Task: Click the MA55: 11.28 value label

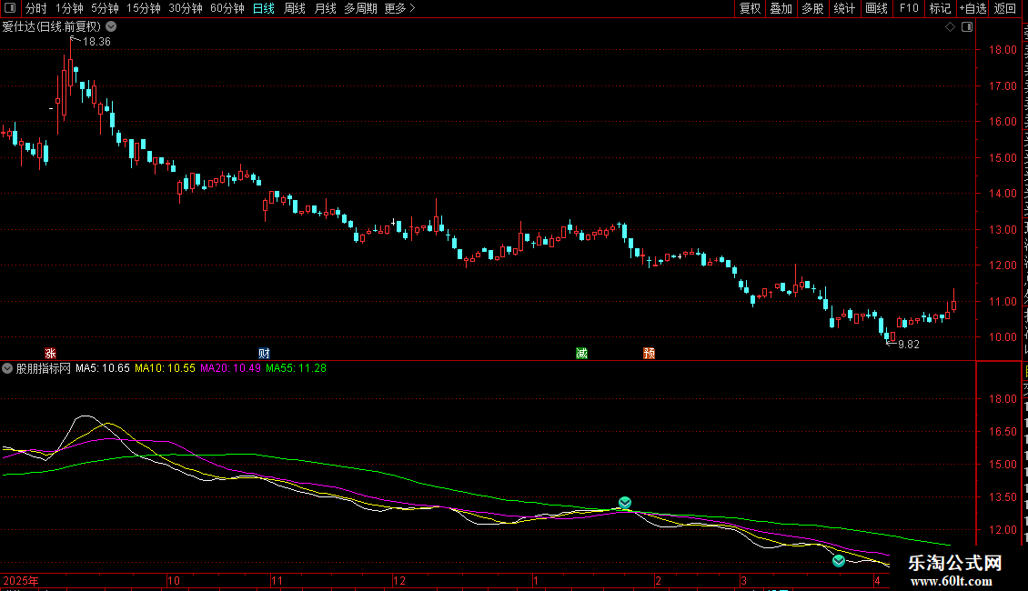Action: coord(296,368)
